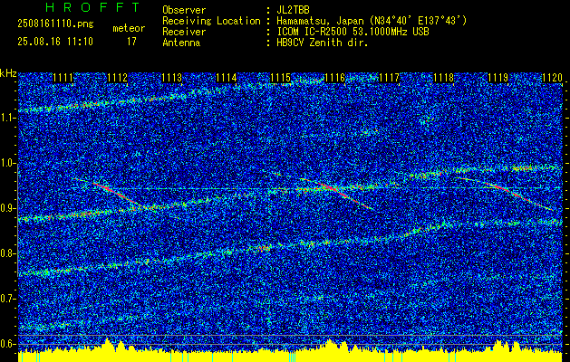Click the 1119 time marker
The width and height of the screenshot is (570, 362).
(498, 78)
